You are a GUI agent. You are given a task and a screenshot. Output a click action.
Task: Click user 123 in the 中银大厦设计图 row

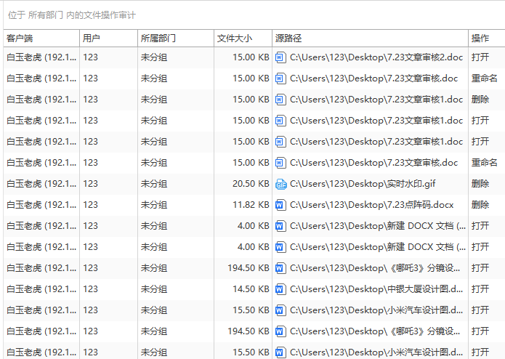tap(90, 289)
